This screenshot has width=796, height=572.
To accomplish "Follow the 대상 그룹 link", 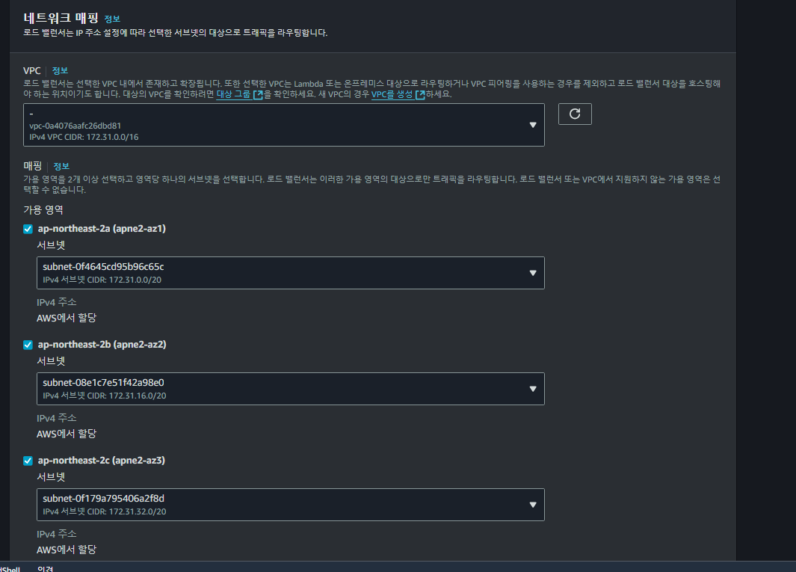I will pyautogui.click(x=233, y=94).
